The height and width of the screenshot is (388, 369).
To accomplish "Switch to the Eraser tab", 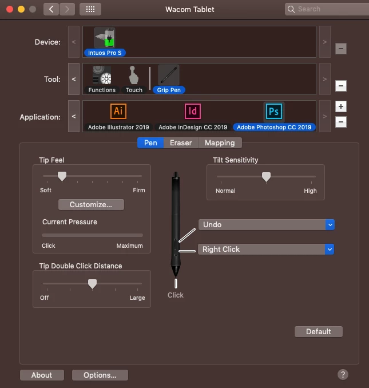I will (181, 142).
